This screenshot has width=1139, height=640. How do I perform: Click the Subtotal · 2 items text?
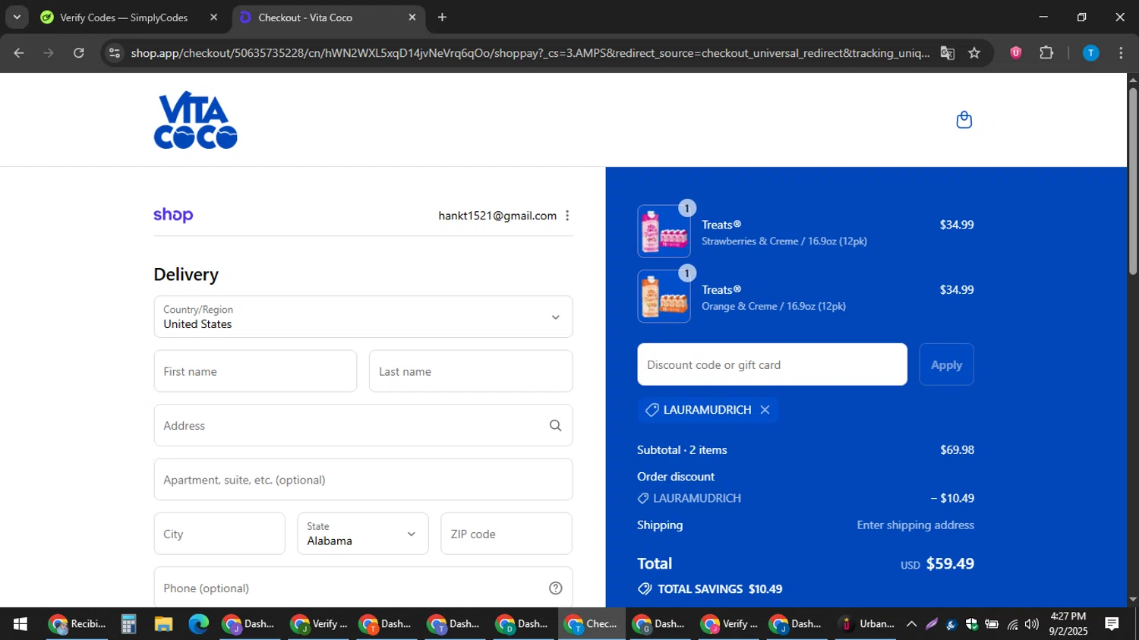pyautogui.click(x=682, y=449)
